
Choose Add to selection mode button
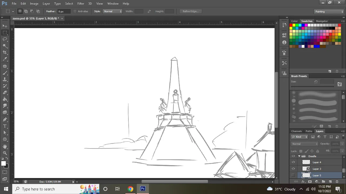tap(26, 11)
